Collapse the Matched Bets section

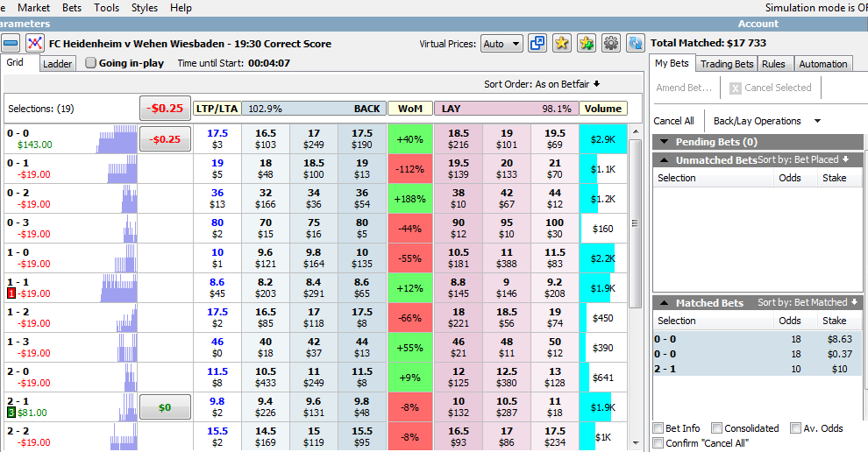pos(665,302)
